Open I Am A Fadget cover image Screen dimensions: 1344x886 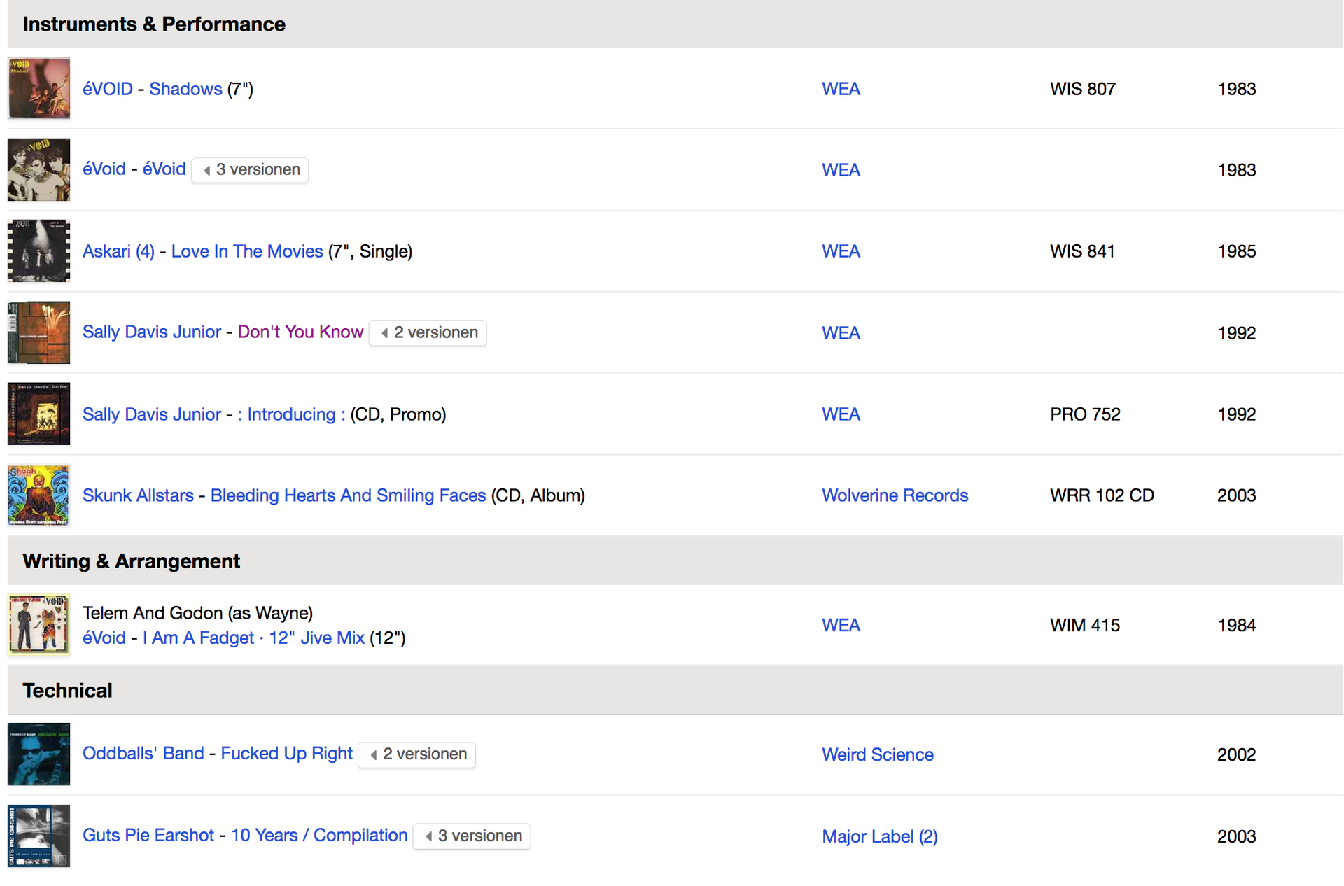point(38,624)
